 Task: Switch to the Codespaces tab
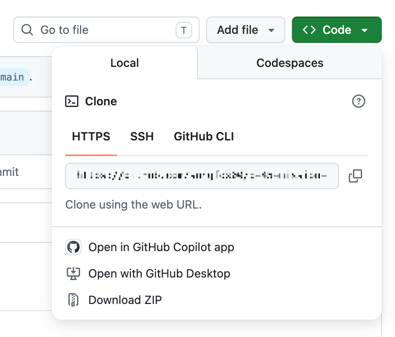290,63
